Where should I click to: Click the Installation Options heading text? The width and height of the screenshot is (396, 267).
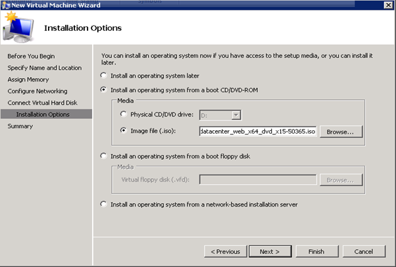click(83, 28)
